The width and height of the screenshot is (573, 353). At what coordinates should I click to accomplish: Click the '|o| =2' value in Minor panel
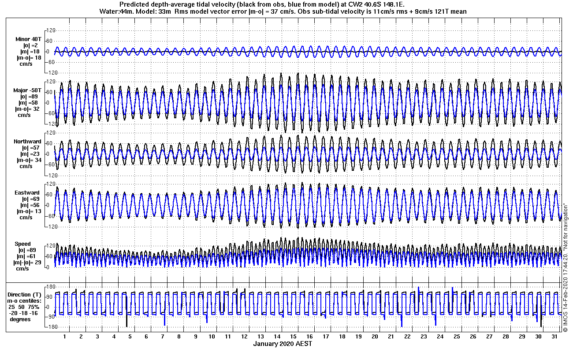click(31, 45)
